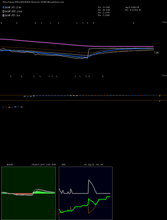Click the magenta DOW PT legend swatch
Image resolution: width=167 pixels, height=220 pixels.
pos(3,16)
